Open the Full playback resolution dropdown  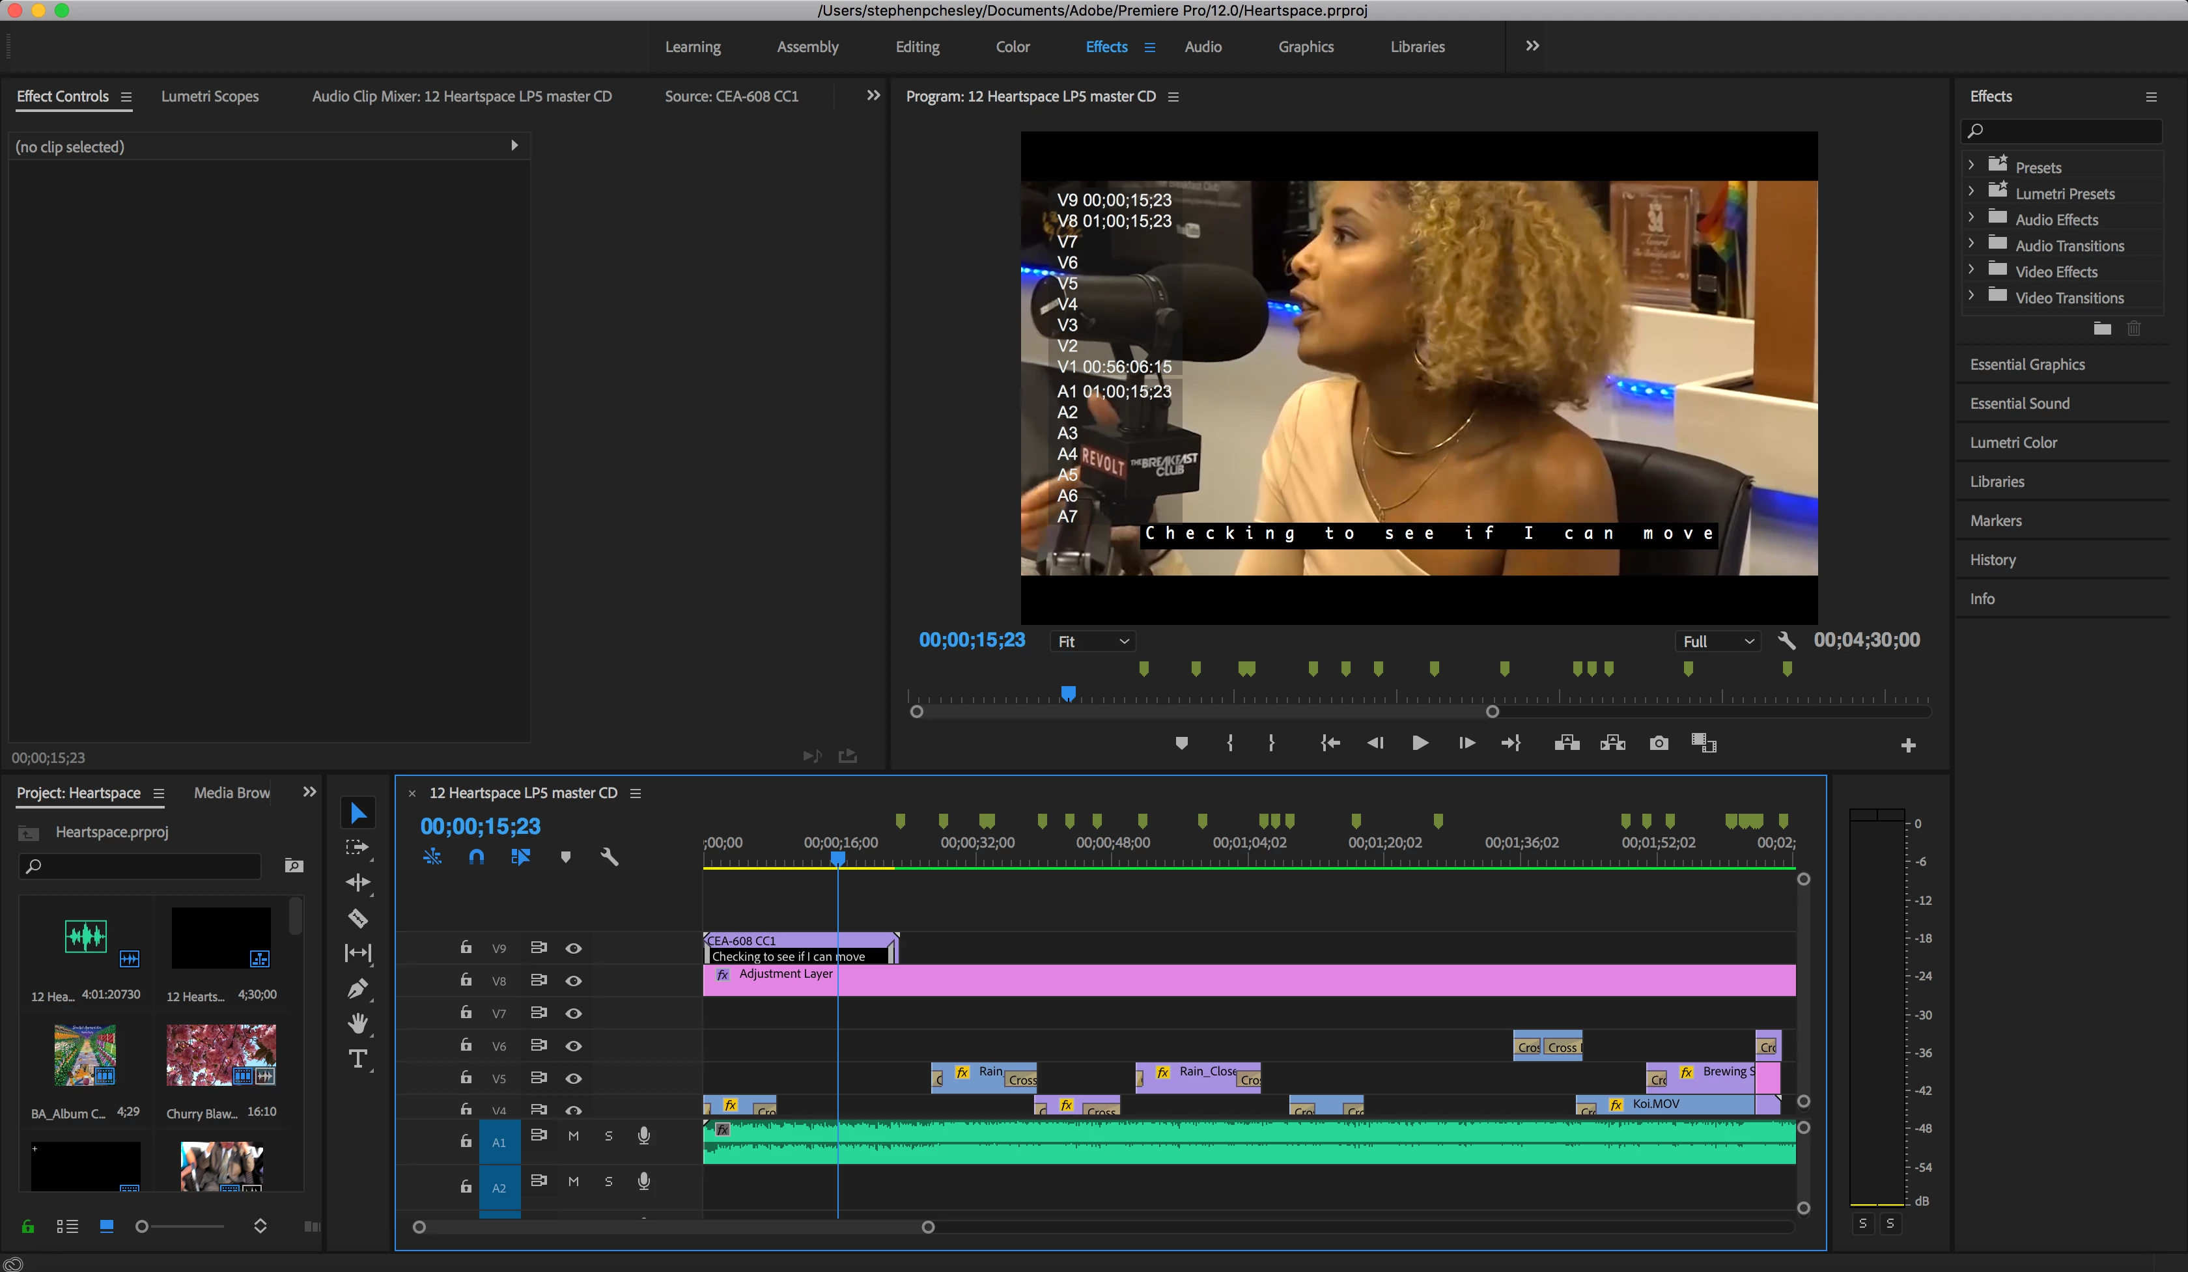[x=1717, y=641]
